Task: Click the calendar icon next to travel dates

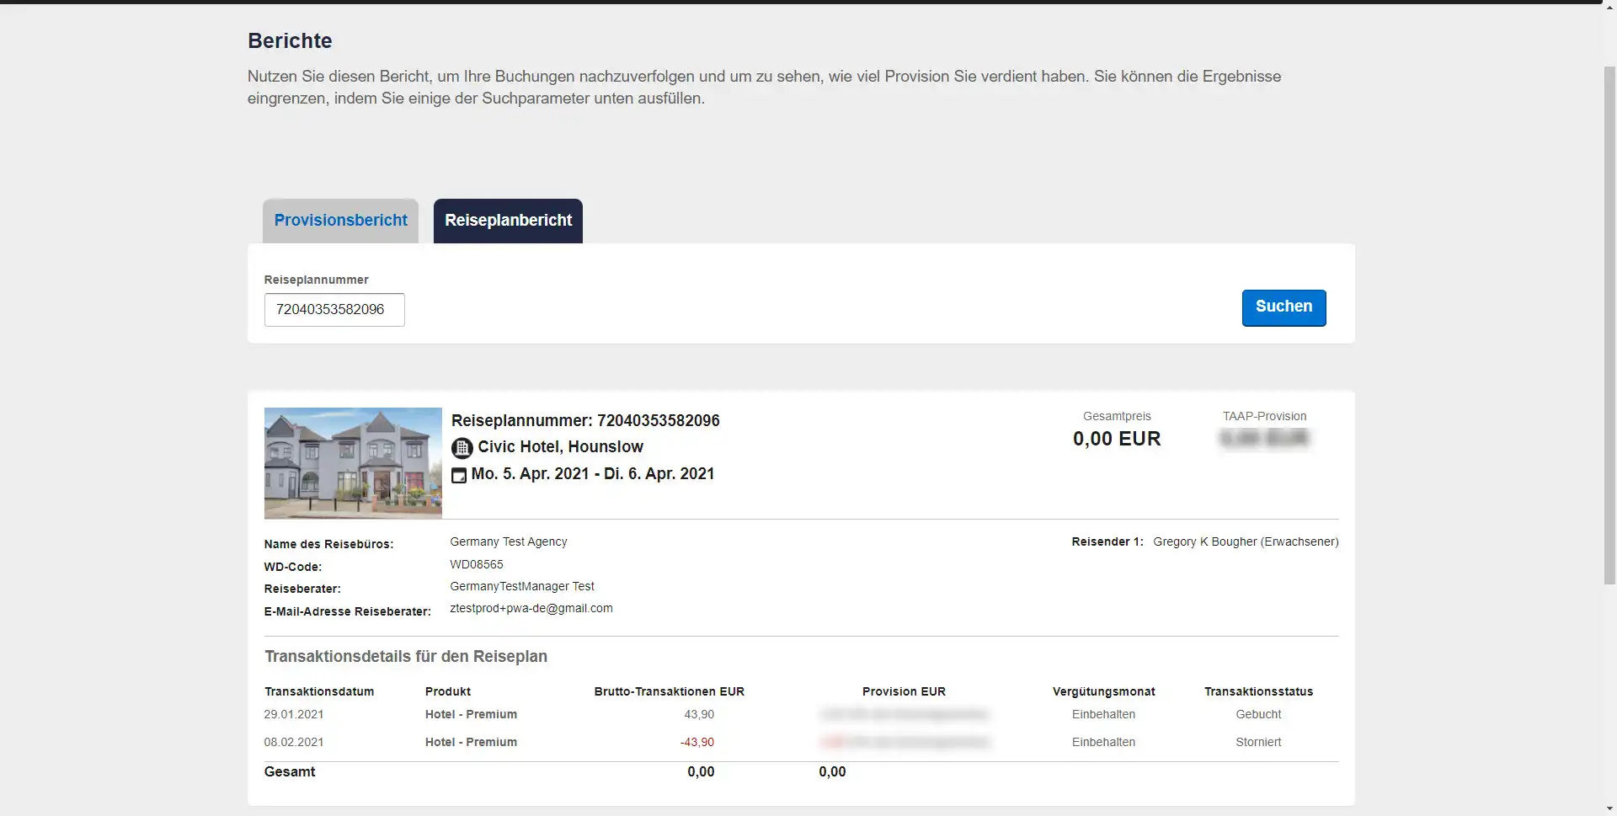Action: coord(459,475)
